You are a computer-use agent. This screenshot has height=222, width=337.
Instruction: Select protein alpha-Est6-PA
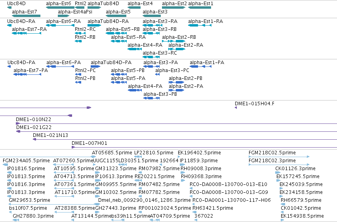61,66
